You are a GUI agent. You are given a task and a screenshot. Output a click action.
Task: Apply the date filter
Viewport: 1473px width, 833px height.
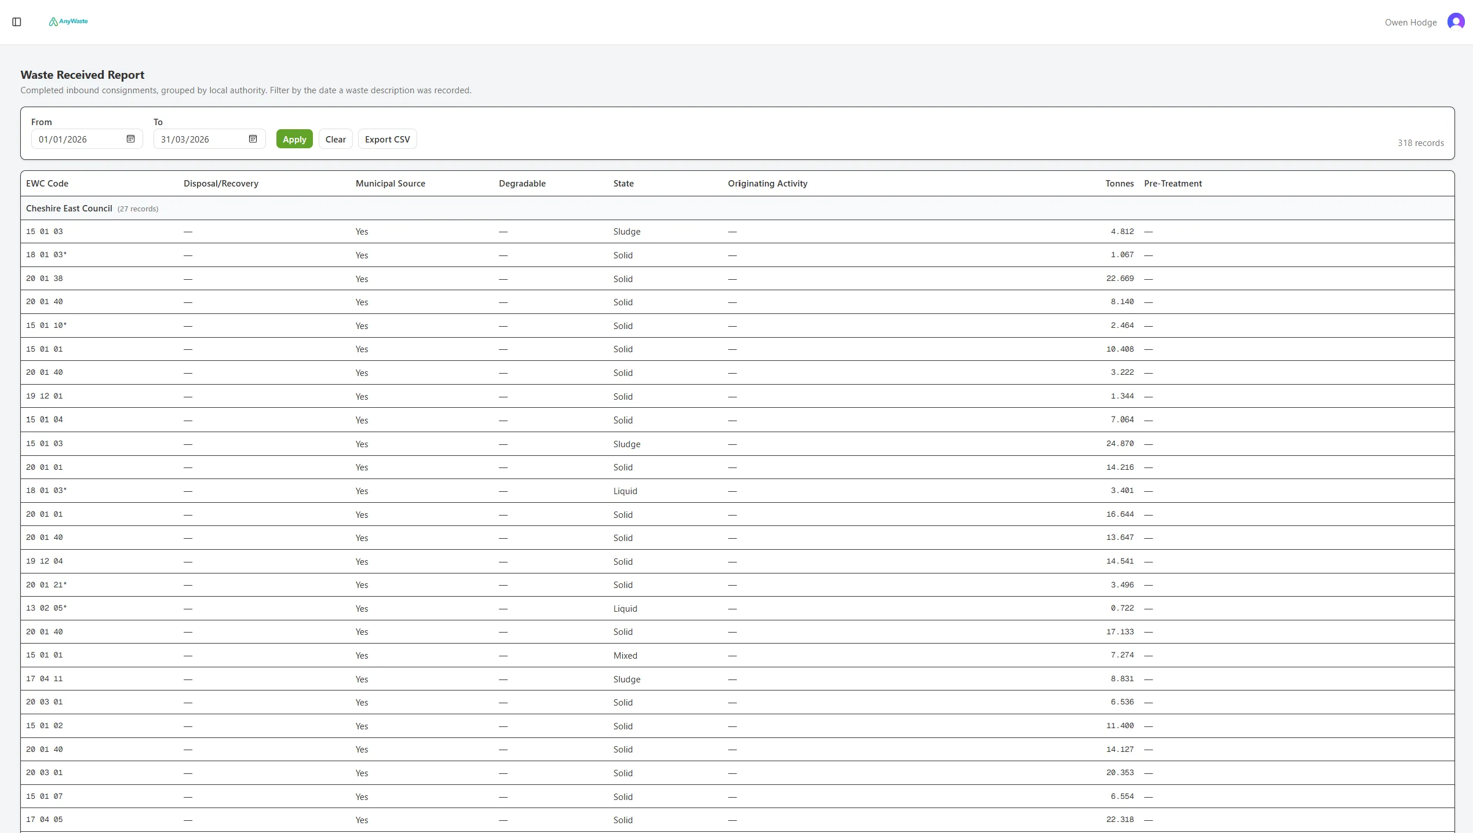(294, 139)
